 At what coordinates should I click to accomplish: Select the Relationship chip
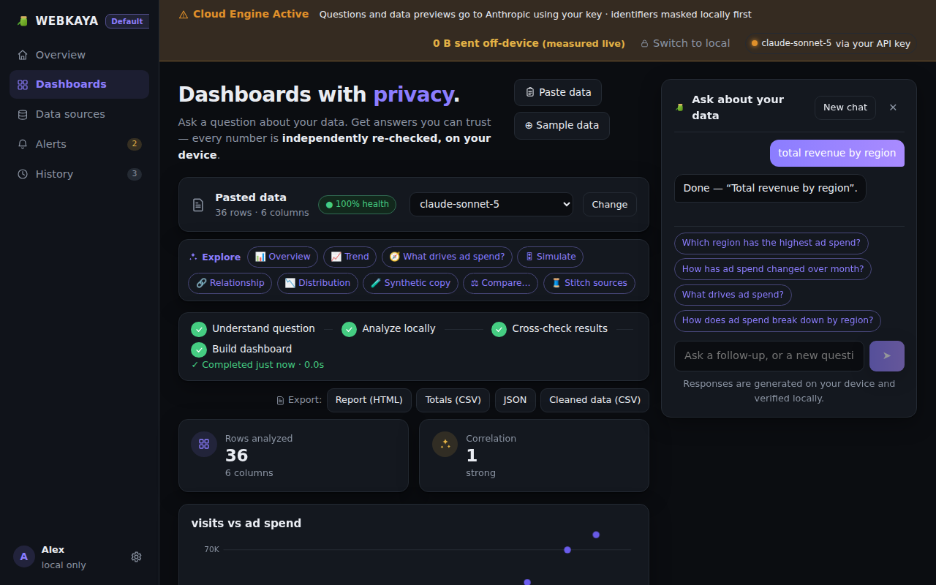coord(230,283)
